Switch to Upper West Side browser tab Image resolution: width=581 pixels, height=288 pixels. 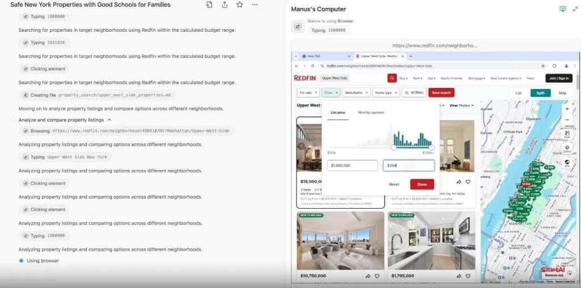pyautogui.click(x=379, y=56)
